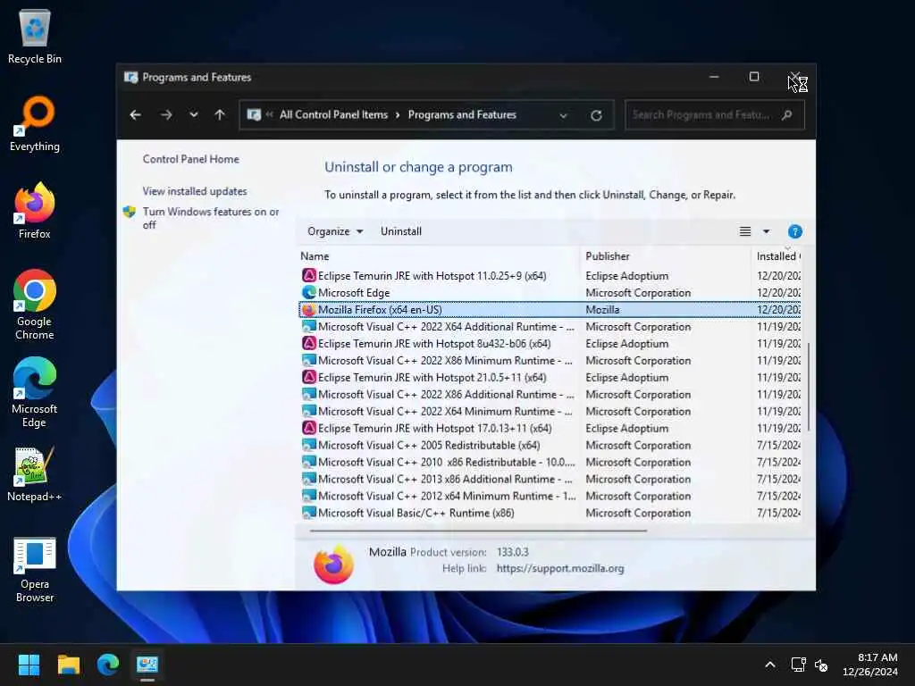Select Eclipse Temurin JRE 21.0.5+11 row
This screenshot has width=915, height=686.
coord(550,378)
